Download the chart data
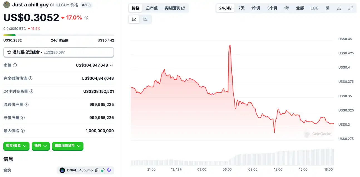The height and width of the screenshot is (177, 360). point(339,8)
